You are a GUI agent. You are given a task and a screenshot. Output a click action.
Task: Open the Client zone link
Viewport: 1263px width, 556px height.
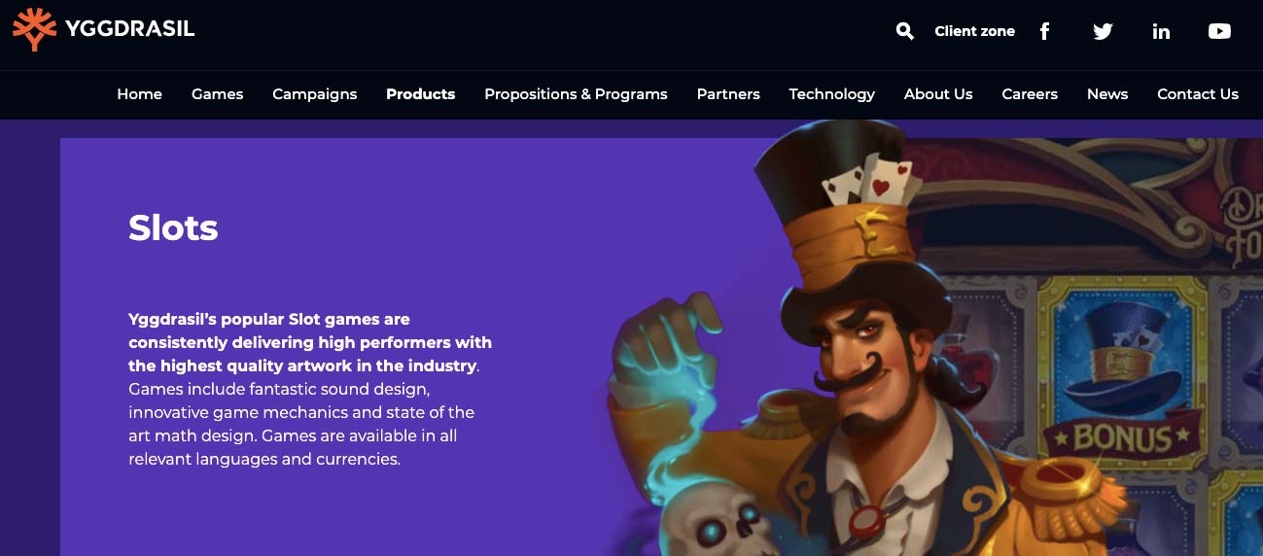coord(974,31)
